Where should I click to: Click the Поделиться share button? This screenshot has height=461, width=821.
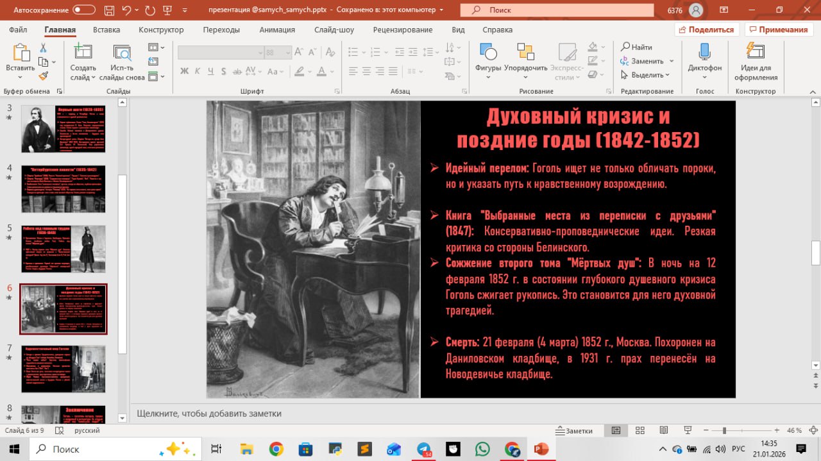point(707,29)
